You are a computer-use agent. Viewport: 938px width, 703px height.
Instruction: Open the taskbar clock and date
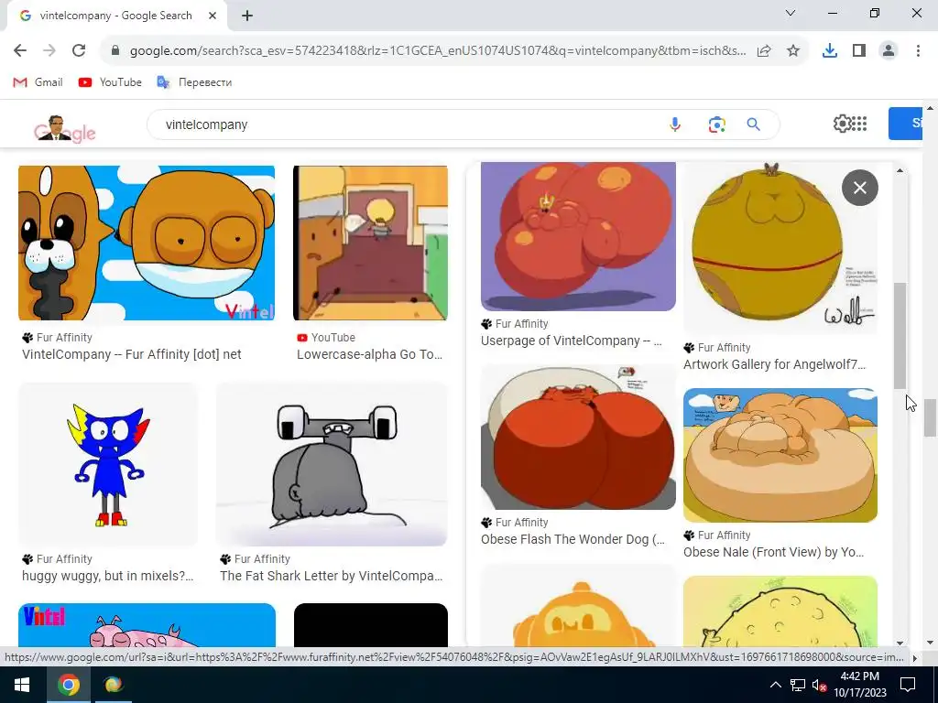tap(859, 685)
